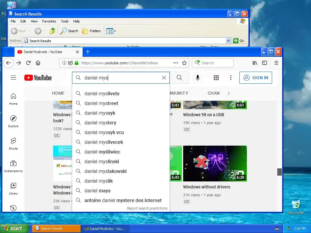Viewport: 311px width, 233px height.
Task: Search with your voice microphone icon
Action: click(197, 78)
